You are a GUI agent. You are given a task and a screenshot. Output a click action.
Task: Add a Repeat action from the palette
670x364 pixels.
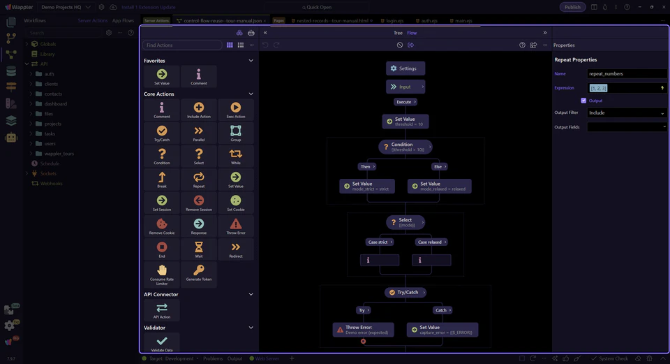coord(199,180)
